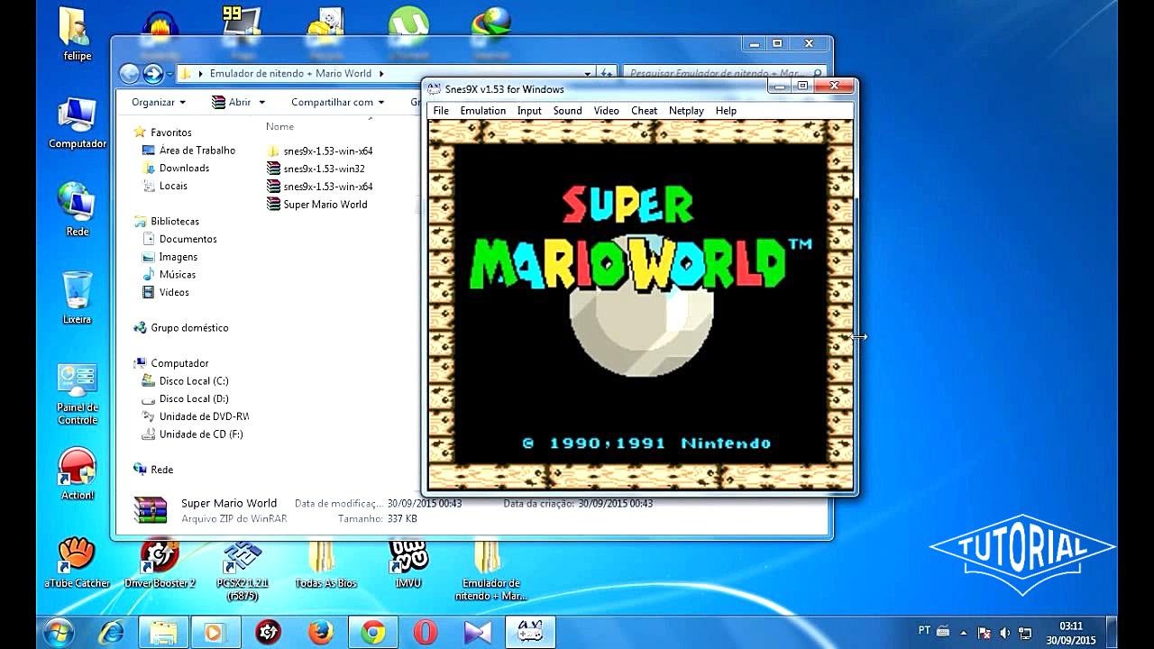Open Unidade de DVD-RW drive
This screenshot has width=1154, height=649.
pyautogui.click(x=195, y=416)
